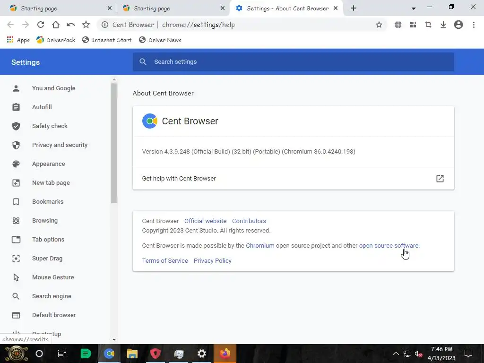The height and width of the screenshot is (363, 484).
Task: Click the address bar URL
Action: pos(199,25)
